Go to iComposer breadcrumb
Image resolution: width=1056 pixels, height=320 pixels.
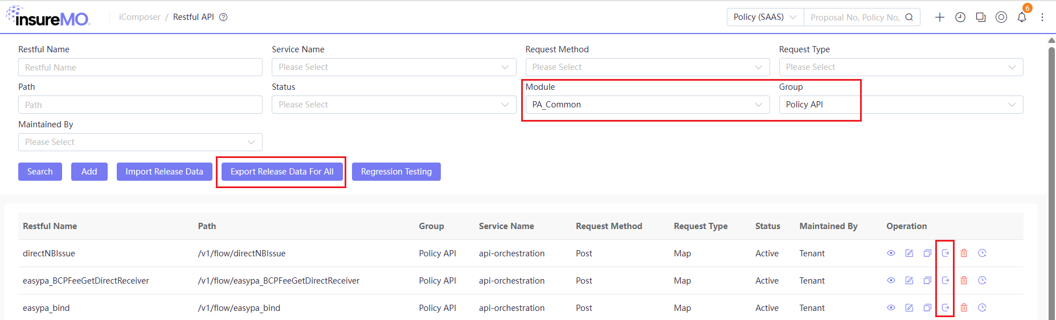[x=140, y=17]
